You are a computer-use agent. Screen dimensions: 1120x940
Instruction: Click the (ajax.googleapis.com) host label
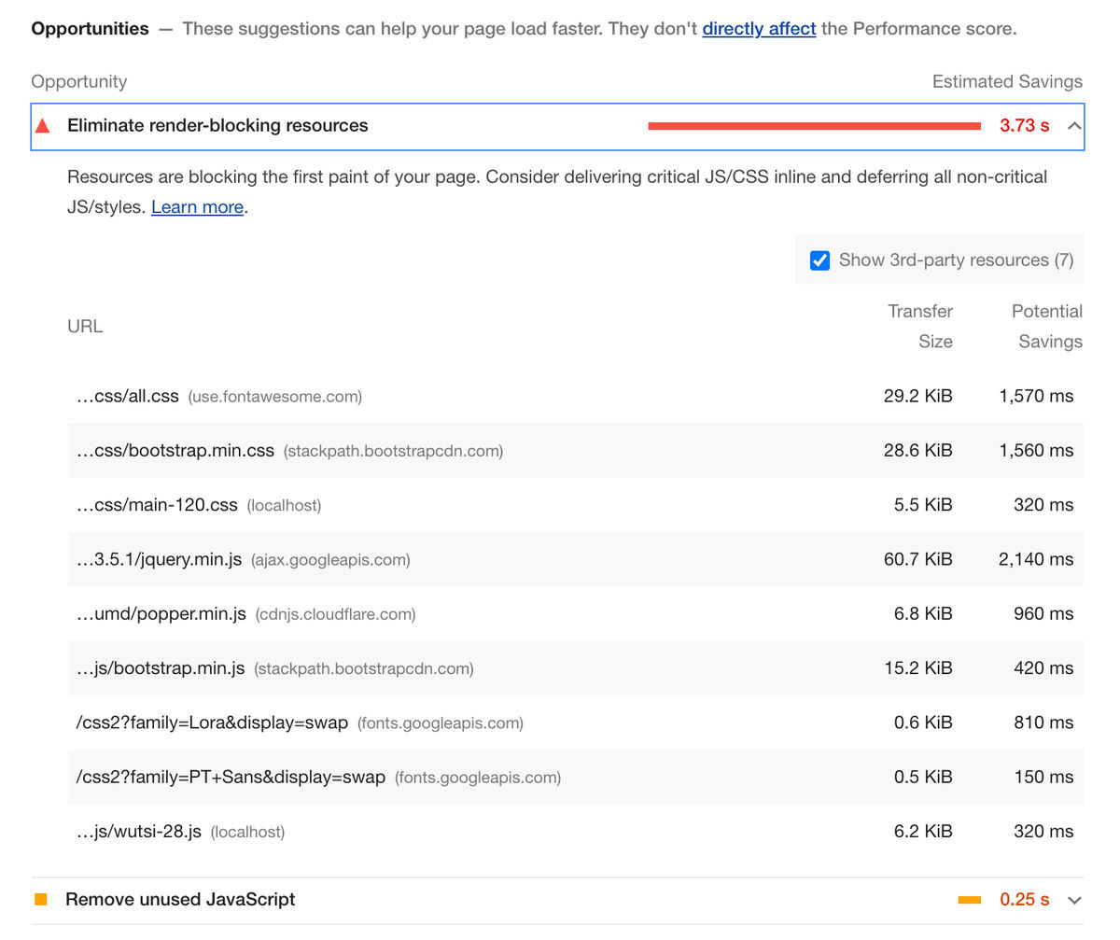(330, 560)
